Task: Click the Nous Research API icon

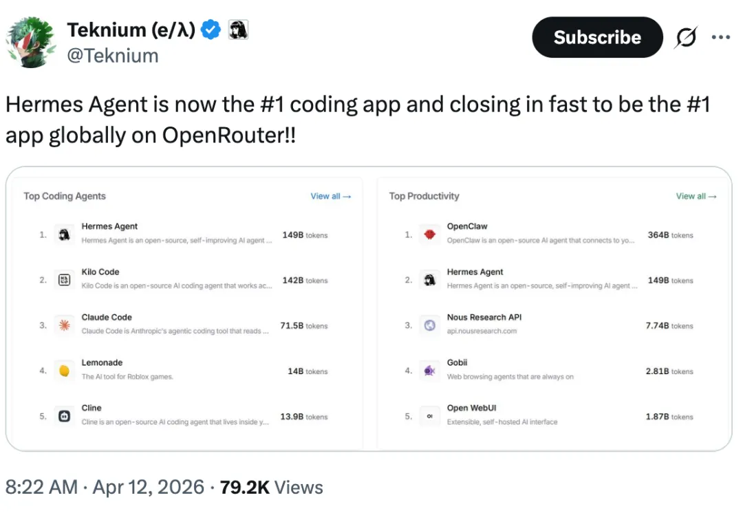Action: [430, 325]
